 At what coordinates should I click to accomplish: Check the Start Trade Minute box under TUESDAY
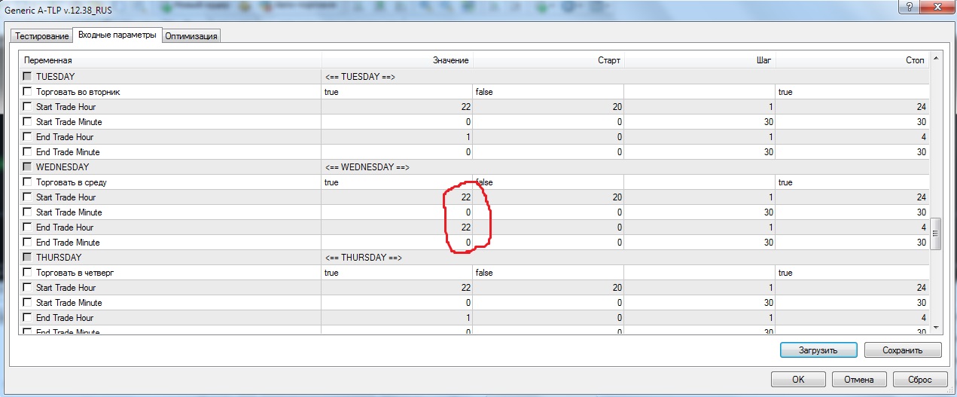28,122
